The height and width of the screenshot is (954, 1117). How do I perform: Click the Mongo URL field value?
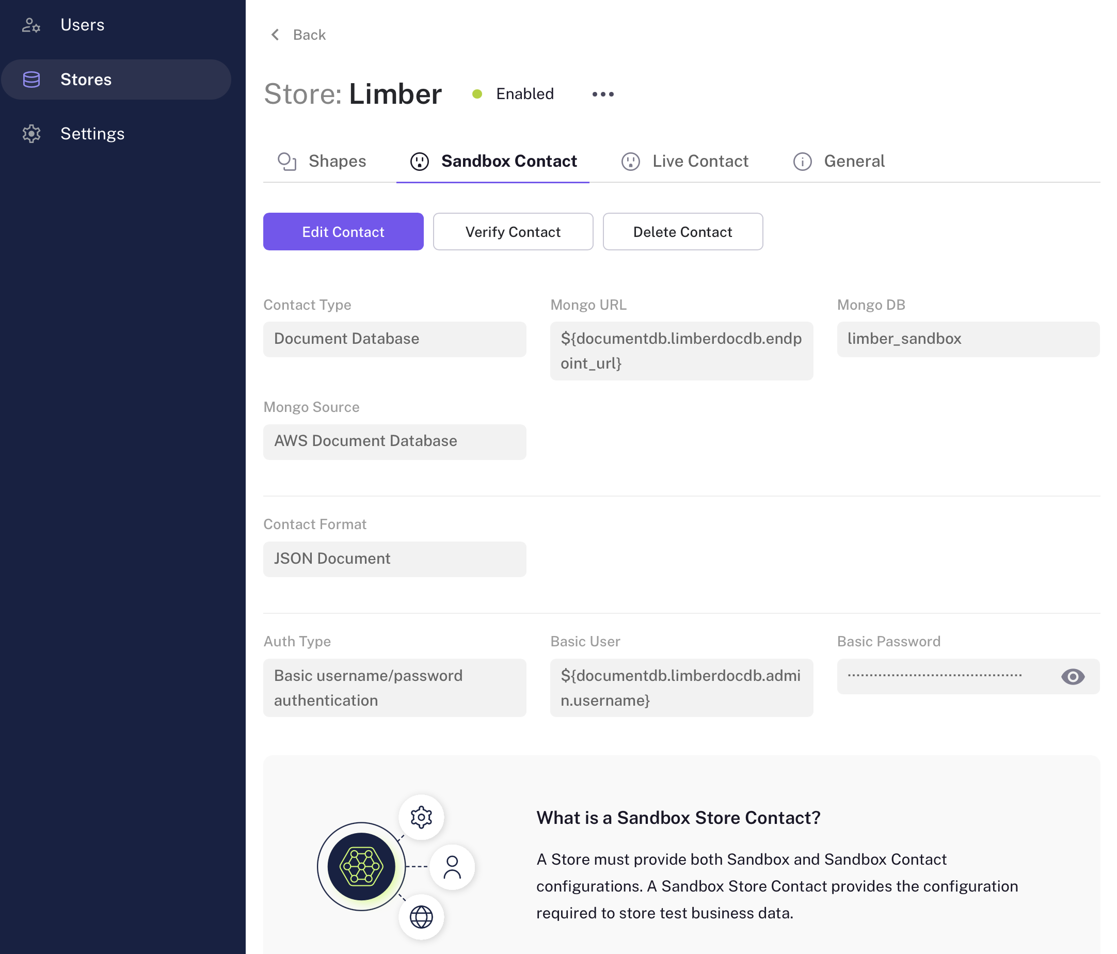coord(681,351)
